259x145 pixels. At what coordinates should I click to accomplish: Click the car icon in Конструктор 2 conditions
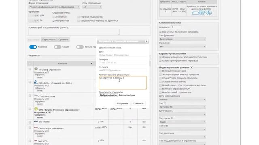pyautogui.click(x=195, y=13)
